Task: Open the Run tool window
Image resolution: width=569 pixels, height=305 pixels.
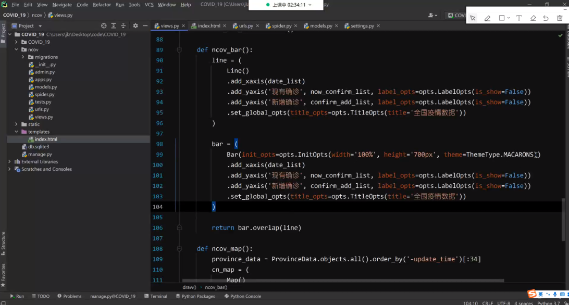Action: (17, 296)
